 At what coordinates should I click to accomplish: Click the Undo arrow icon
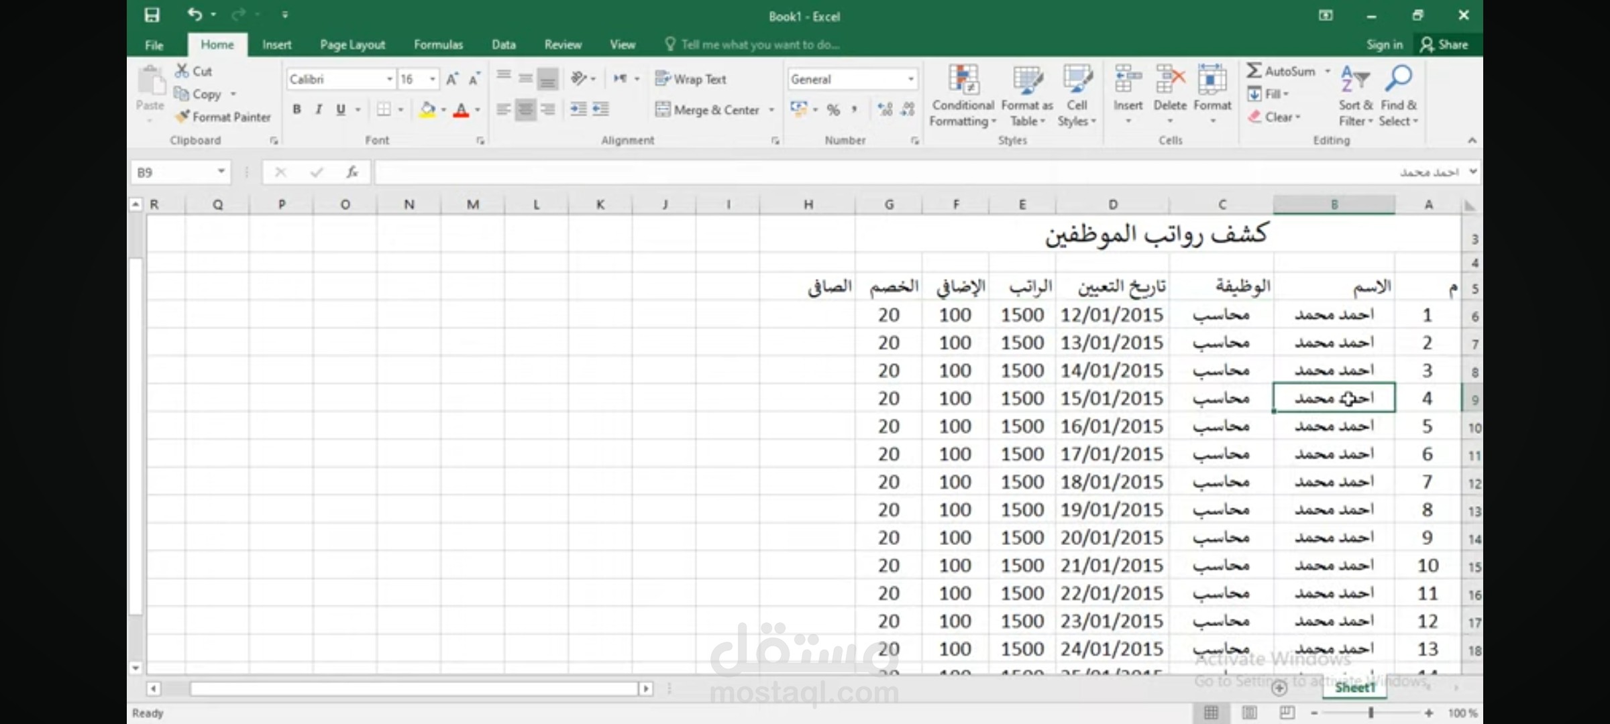click(195, 14)
